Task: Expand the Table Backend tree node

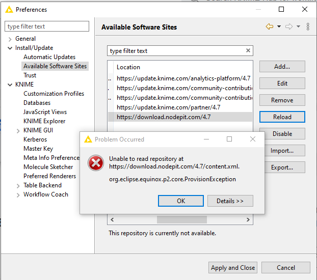Action: point(18,186)
